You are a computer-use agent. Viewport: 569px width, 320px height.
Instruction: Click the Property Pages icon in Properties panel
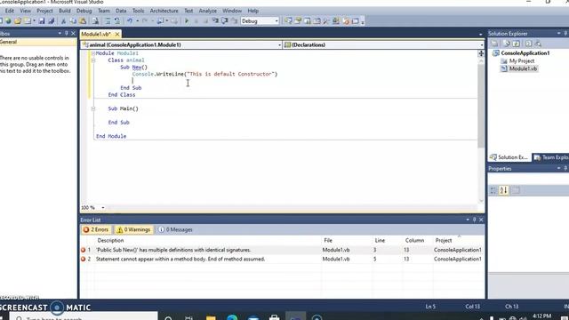click(x=516, y=190)
